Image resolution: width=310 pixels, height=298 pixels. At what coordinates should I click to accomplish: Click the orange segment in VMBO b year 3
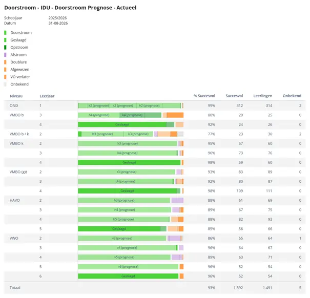(175, 115)
